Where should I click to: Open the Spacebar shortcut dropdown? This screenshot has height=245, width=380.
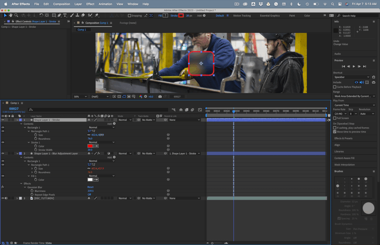point(351,77)
